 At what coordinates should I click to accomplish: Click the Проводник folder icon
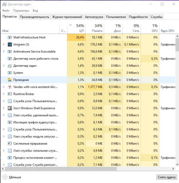[x=10, y=80]
